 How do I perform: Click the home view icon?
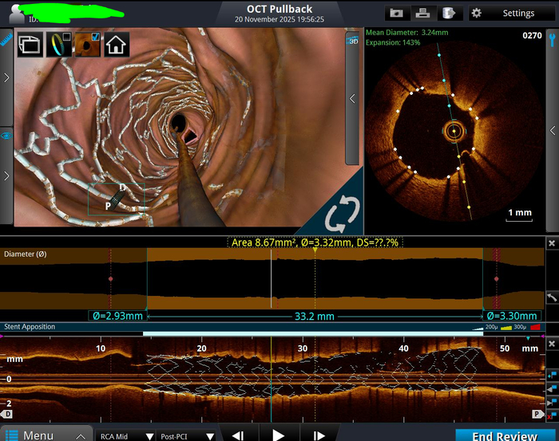tap(117, 45)
